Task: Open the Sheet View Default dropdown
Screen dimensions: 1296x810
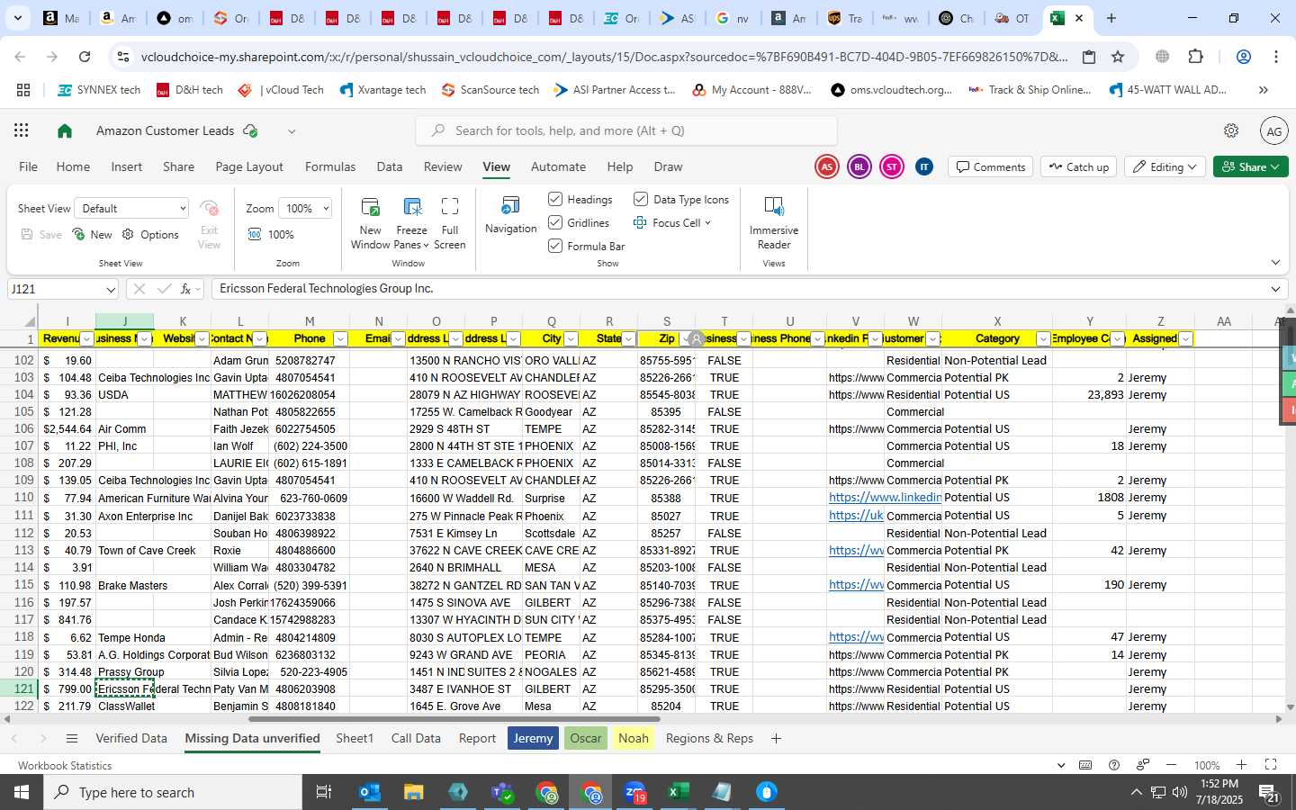Action: (x=132, y=209)
